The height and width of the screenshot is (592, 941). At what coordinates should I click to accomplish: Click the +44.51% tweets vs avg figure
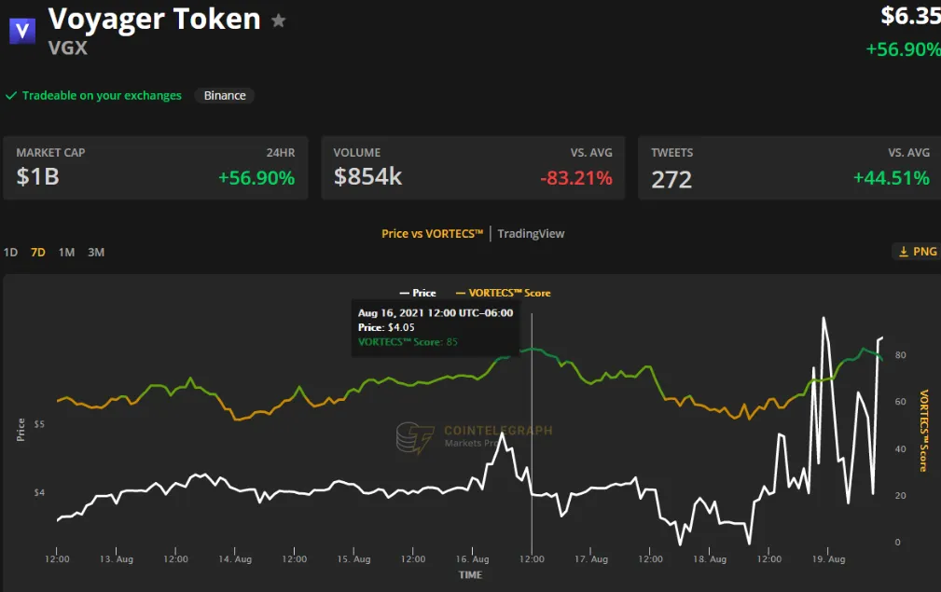pos(892,178)
